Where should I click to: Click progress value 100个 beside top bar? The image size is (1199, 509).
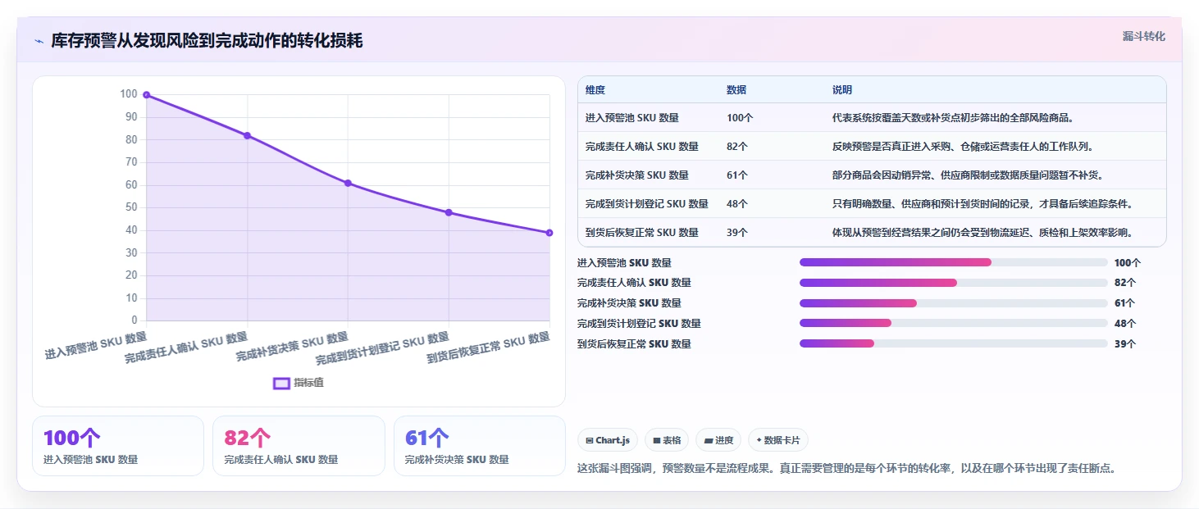[x=1128, y=263]
